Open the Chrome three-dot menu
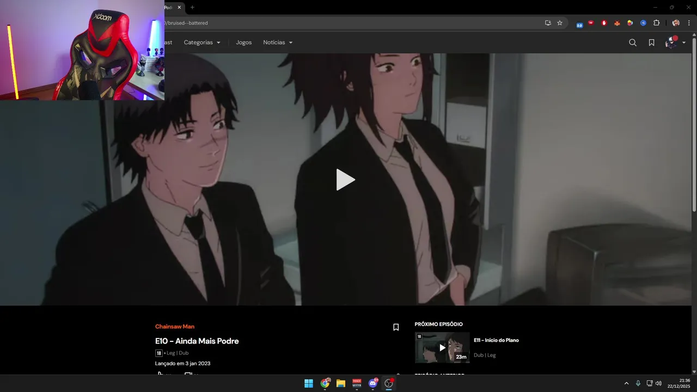Image resolution: width=697 pixels, height=392 pixels. pos(689,23)
